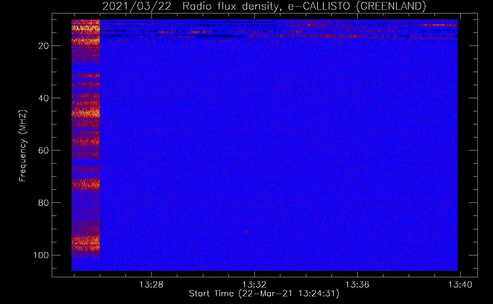493x304 pixels.
Task: Click the plot title 'Radio flux density, e-CALLISTO (GREENLAND)'
Action: 304,6
